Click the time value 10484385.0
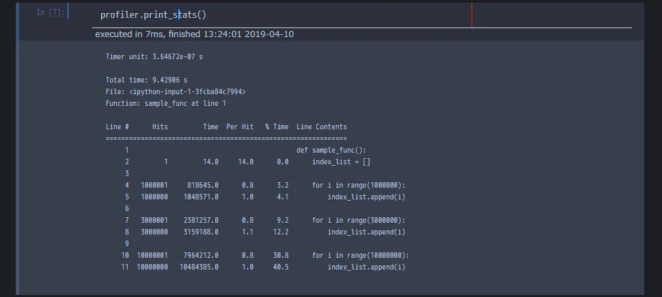Image resolution: width=662 pixels, height=297 pixels. click(x=199, y=267)
